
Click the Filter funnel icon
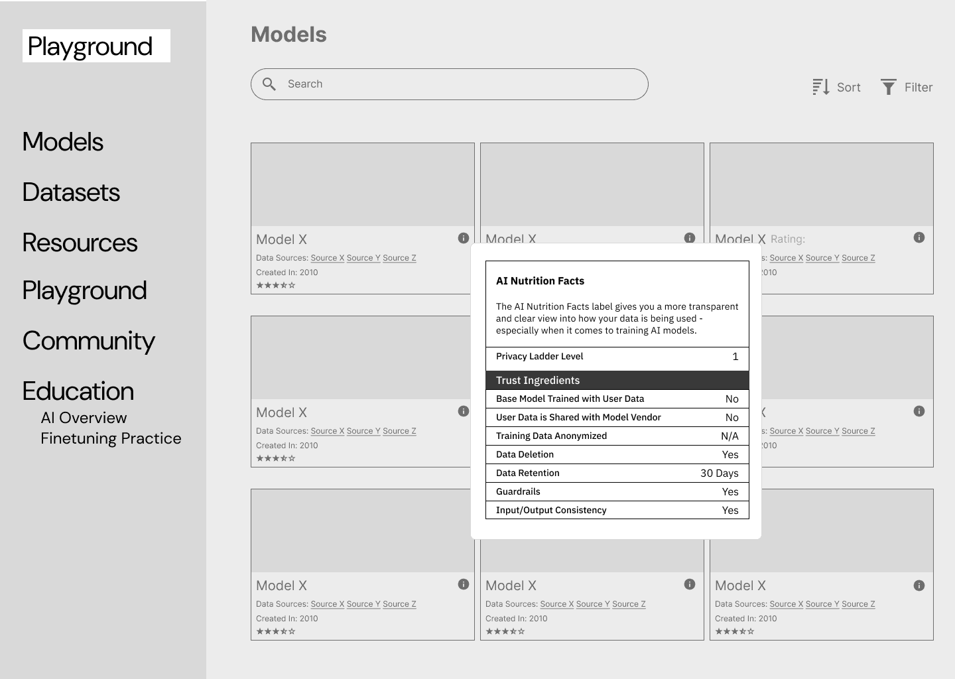(889, 87)
